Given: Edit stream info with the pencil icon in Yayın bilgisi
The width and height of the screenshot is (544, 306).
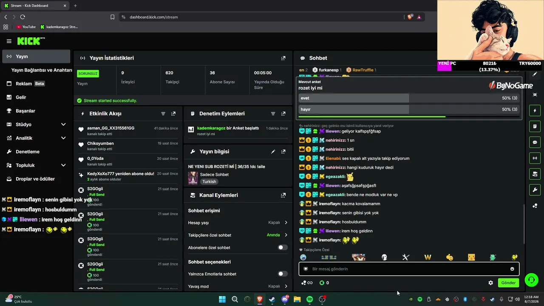Looking at the screenshot, I should pos(273,151).
